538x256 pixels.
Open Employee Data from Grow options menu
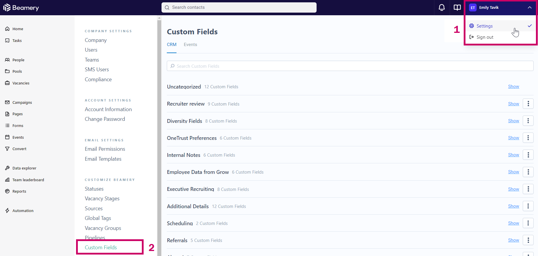coord(528,172)
